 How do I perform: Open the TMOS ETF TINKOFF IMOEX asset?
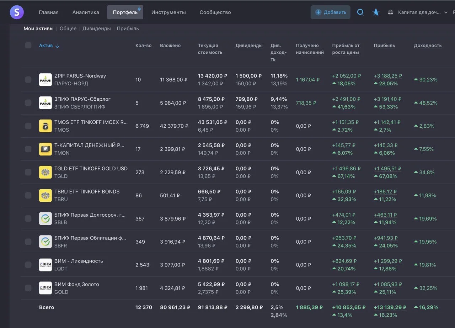tap(91, 122)
